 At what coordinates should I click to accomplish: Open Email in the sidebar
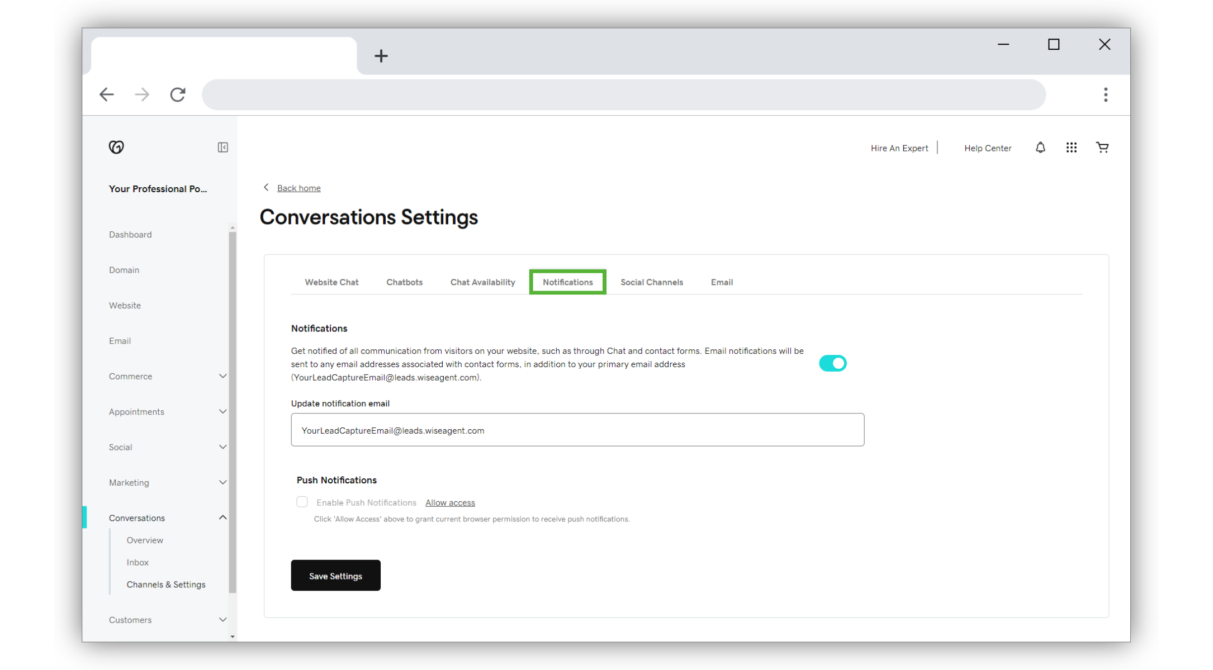[120, 341]
